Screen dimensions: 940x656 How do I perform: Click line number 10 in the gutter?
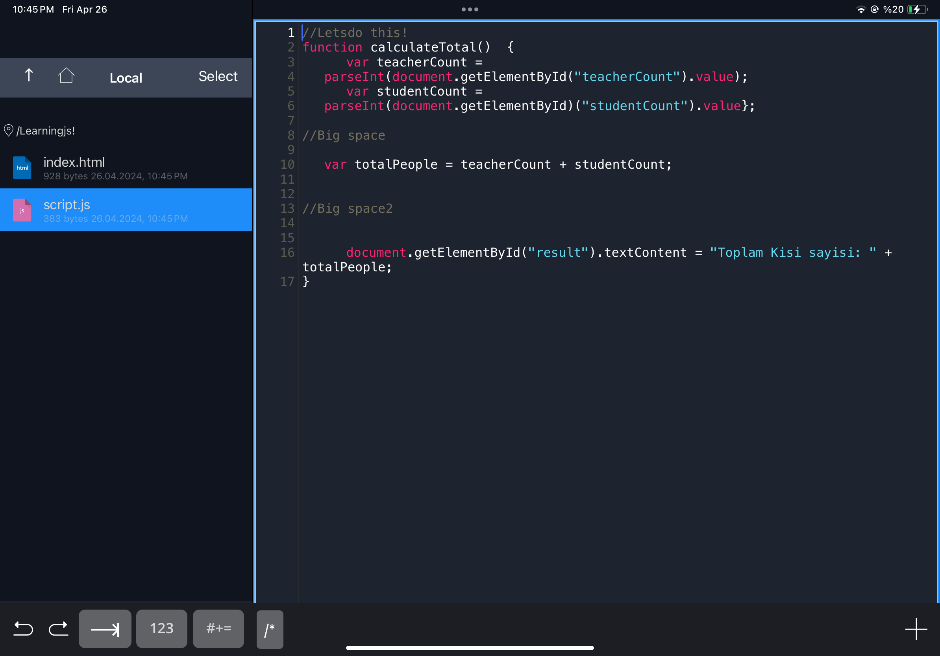click(287, 164)
